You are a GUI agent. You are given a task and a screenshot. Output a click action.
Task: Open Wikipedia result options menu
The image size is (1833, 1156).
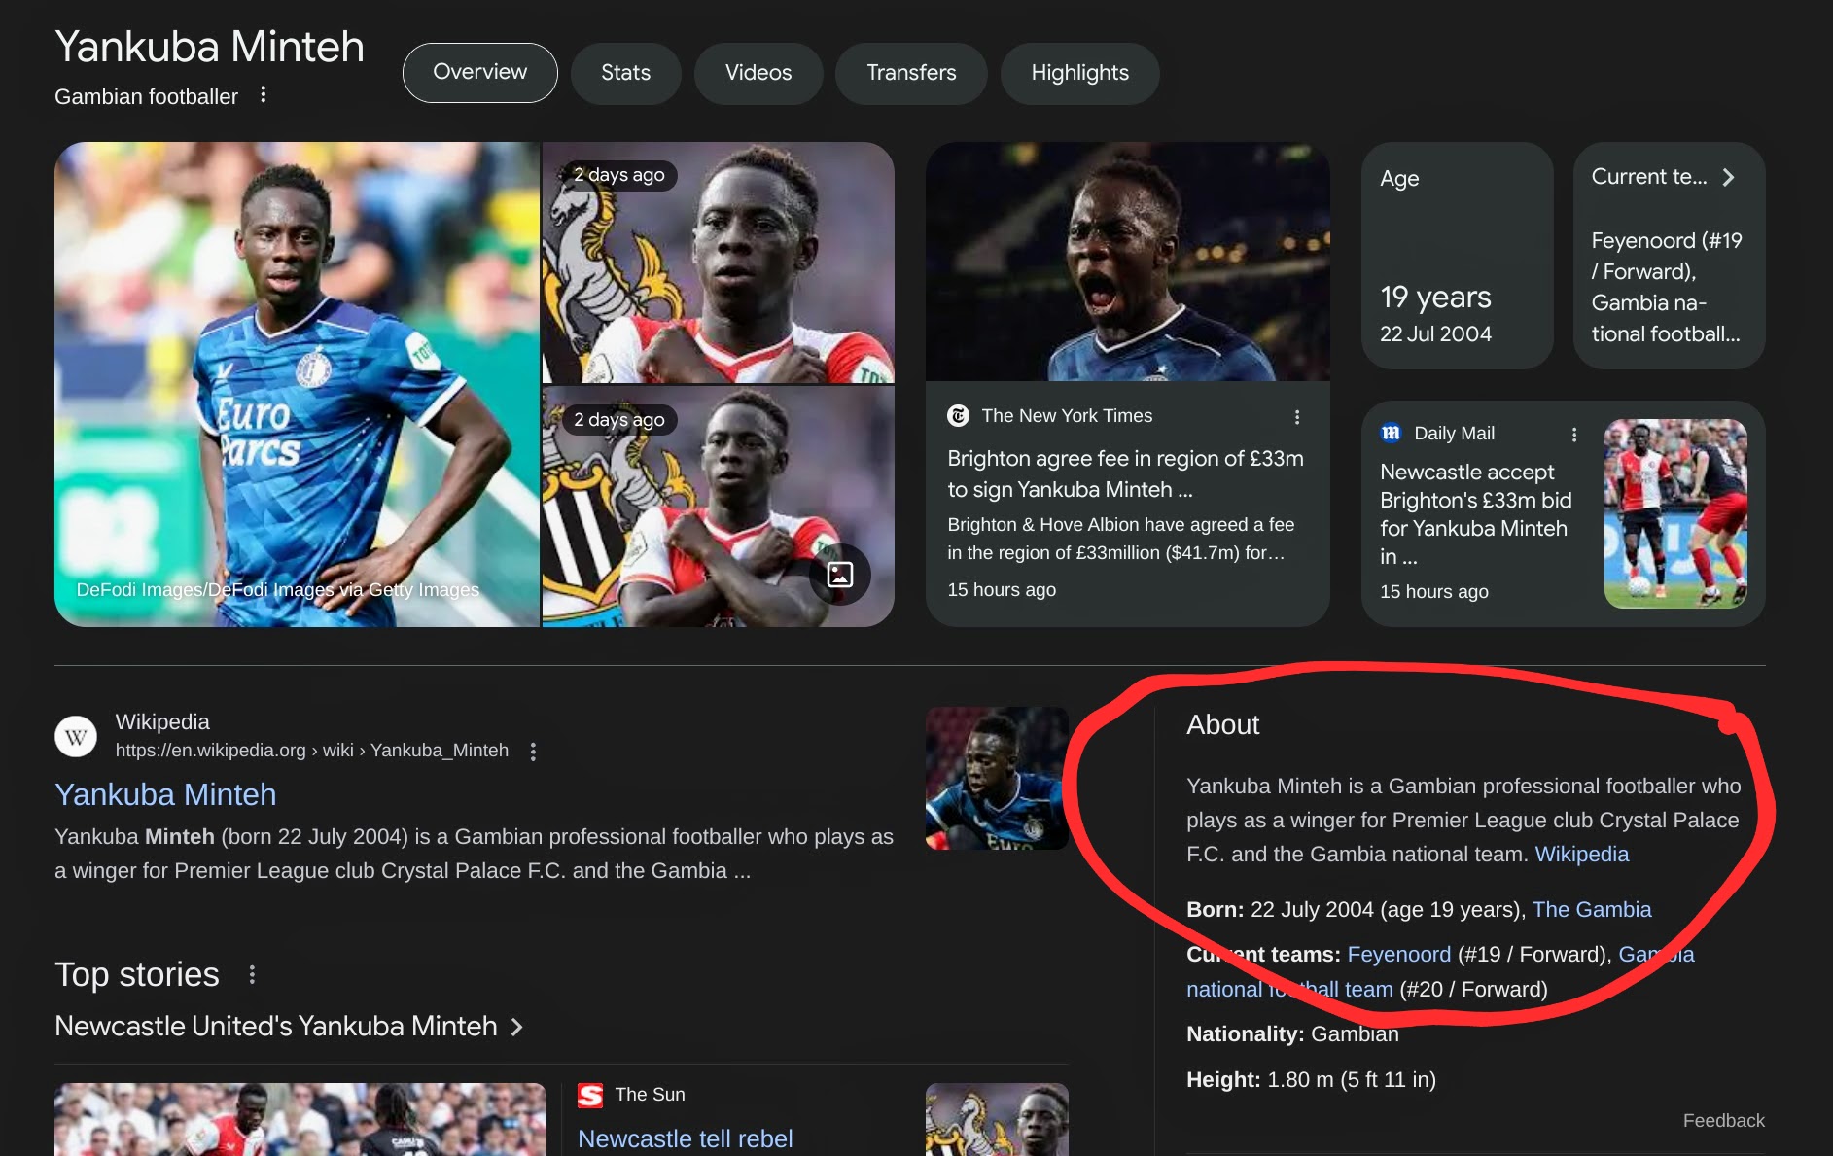533,752
